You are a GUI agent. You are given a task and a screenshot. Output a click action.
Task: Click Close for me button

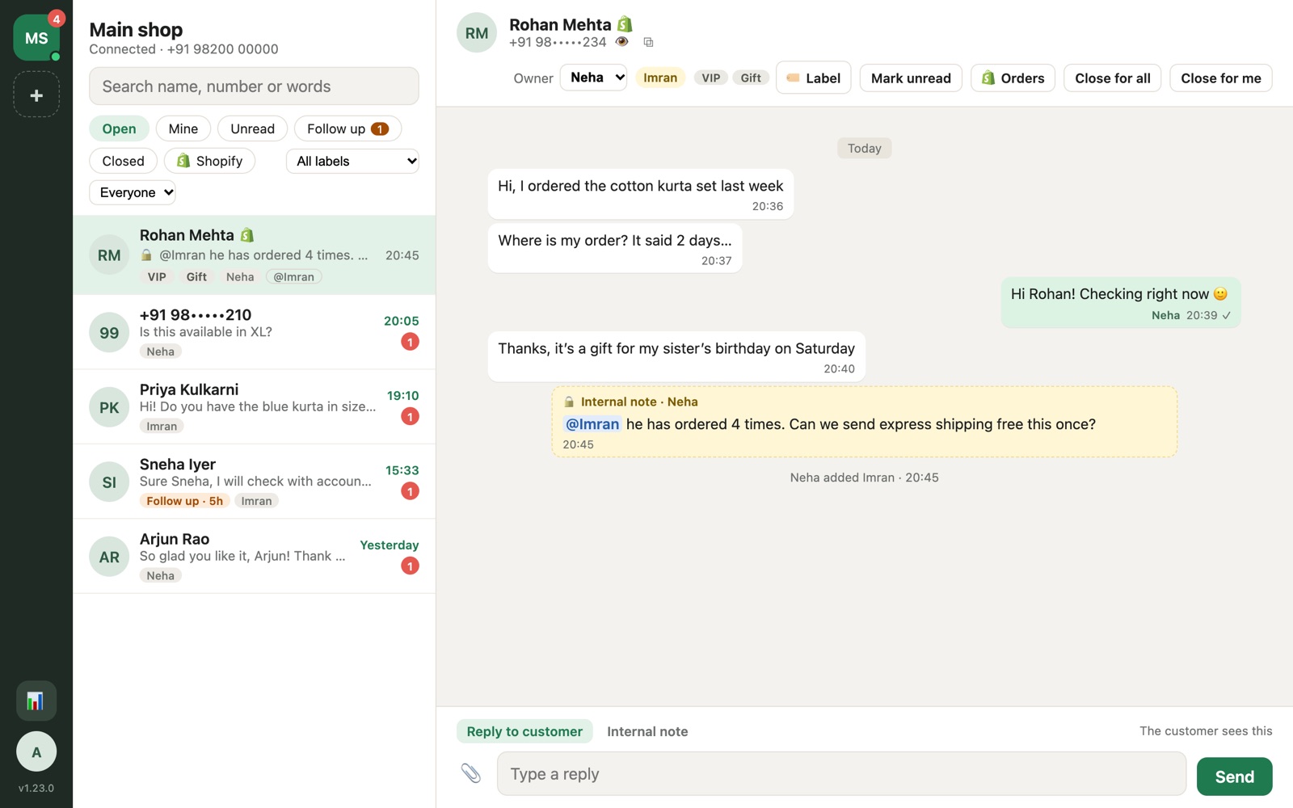(1220, 78)
